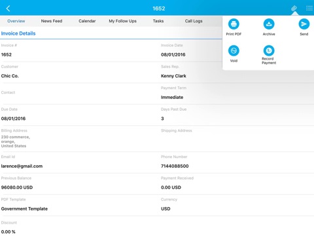Archive the invoice with Archive icon
Image resolution: width=314 pixels, height=236 pixels.
[x=269, y=24]
